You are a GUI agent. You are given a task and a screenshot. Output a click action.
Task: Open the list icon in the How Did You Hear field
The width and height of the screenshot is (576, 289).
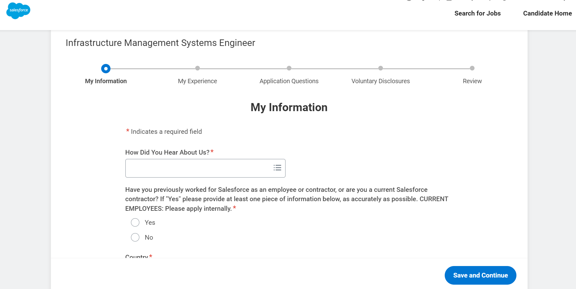click(277, 168)
